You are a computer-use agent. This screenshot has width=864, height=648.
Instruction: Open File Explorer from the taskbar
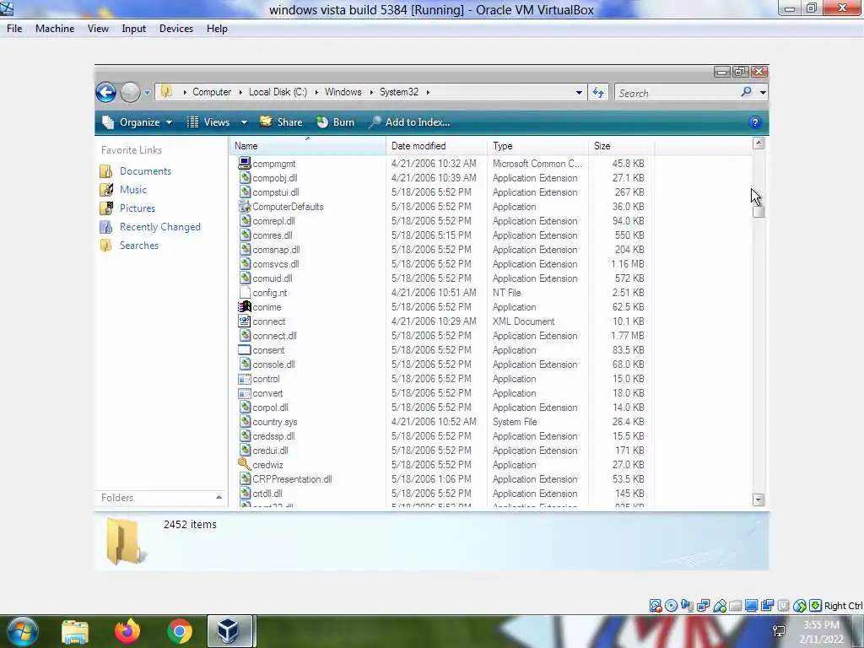point(75,632)
